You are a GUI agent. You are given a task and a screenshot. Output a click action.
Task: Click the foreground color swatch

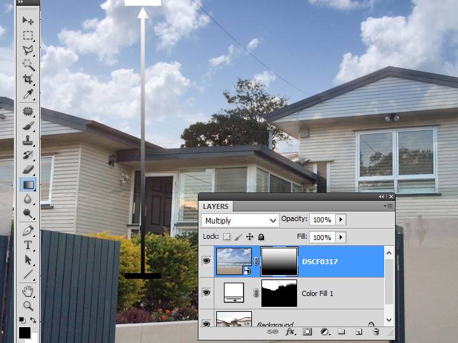(x=24, y=333)
